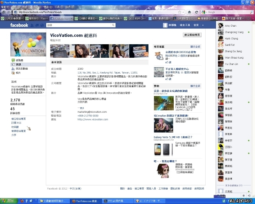
Task: Click 顯示全部 beside 專頁推薦 heading
Action: pos(195,47)
